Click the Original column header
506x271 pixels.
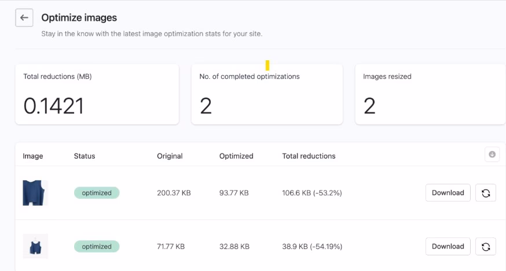pos(170,156)
